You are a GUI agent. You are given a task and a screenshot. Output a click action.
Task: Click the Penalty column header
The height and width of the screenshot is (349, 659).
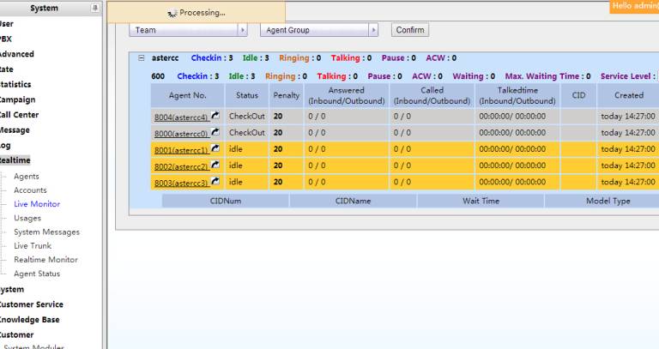pos(286,95)
